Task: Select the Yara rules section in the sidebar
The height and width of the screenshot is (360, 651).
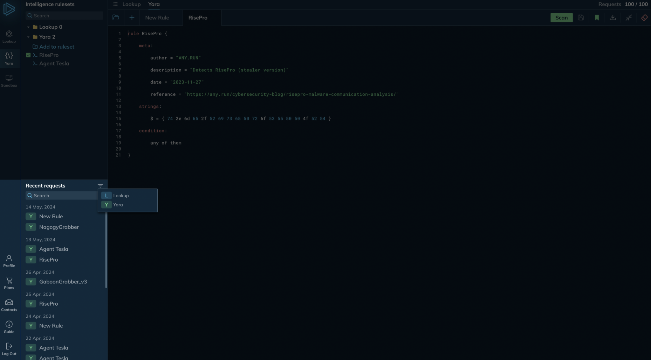Action: [9, 58]
